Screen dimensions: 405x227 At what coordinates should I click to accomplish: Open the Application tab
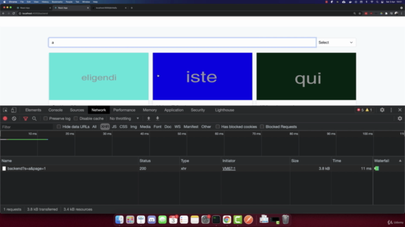pos(174,110)
